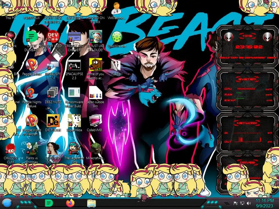The height and width of the screenshot is (209, 279).
Task: Launch the CHUZZIN CUM shortcut
Action: click(x=10, y=153)
